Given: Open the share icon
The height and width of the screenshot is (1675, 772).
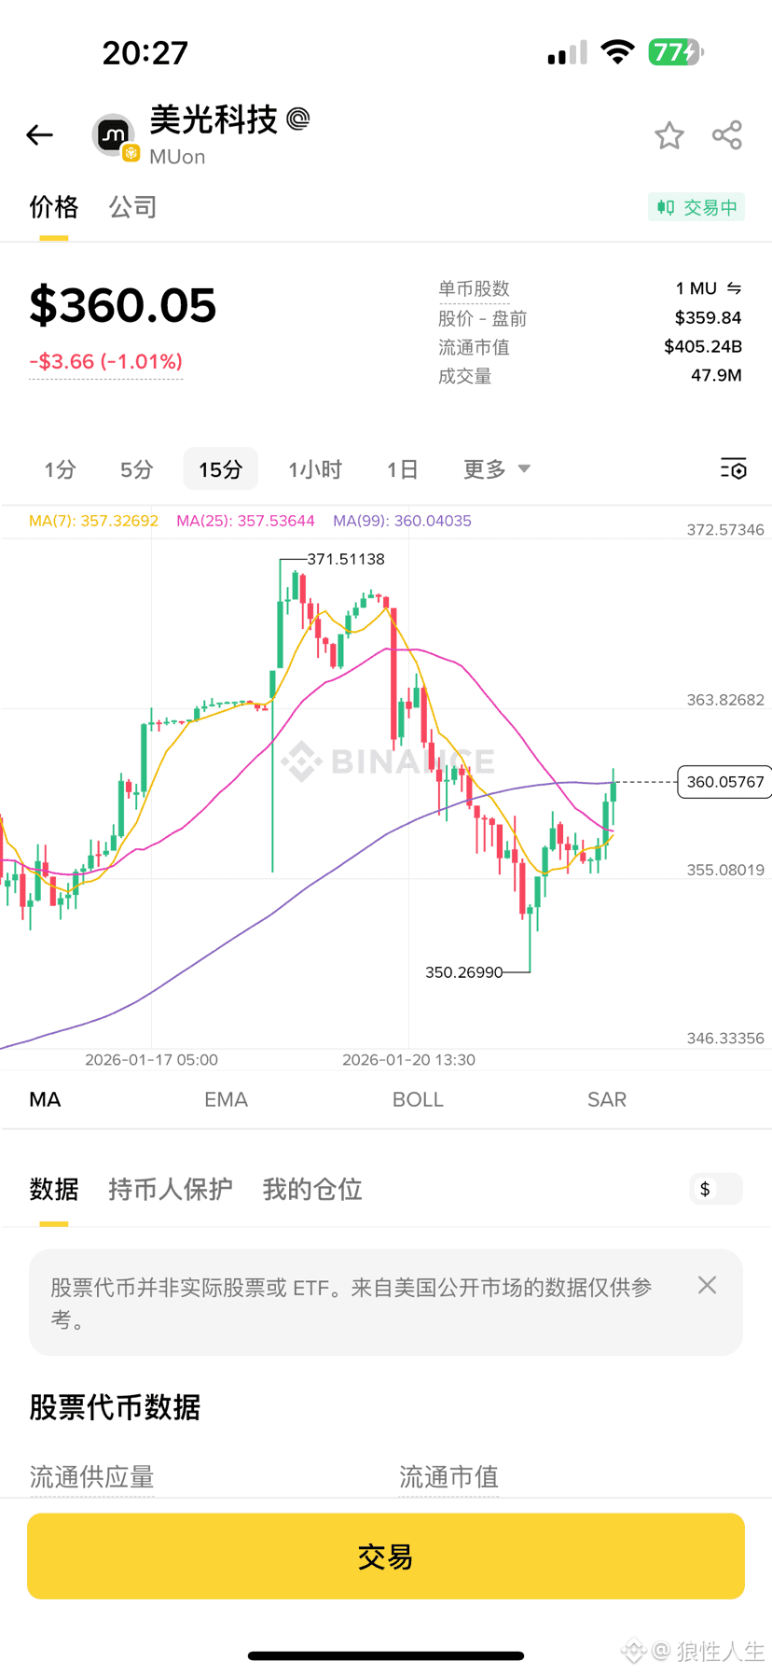Looking at the screenshot, I should coord(727,135).
